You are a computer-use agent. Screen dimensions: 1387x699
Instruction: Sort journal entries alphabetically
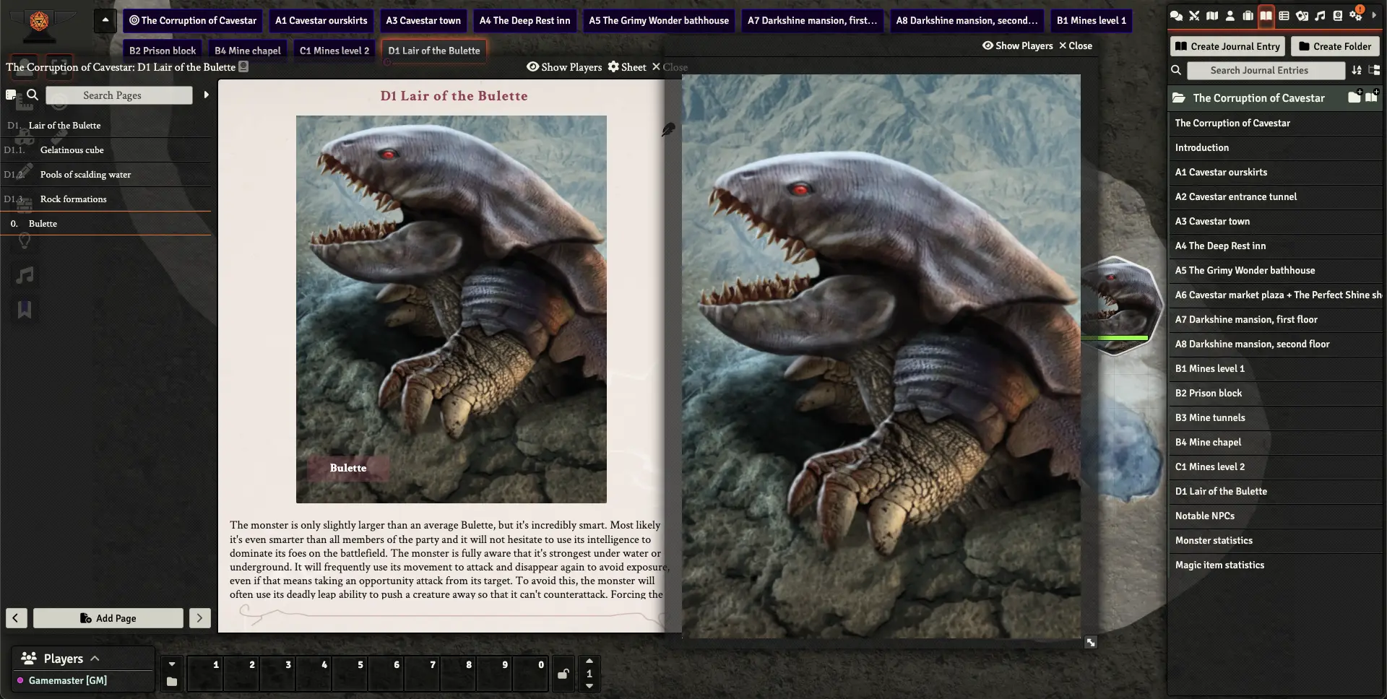point(1357,70)
